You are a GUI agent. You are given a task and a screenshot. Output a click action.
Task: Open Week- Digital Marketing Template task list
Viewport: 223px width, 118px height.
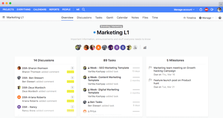tap(103, 91)
